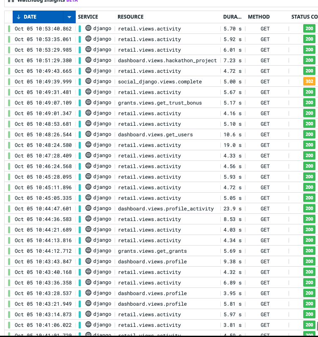Click the 23.9 s duration value
318x337 pixels.
(232, 209)
